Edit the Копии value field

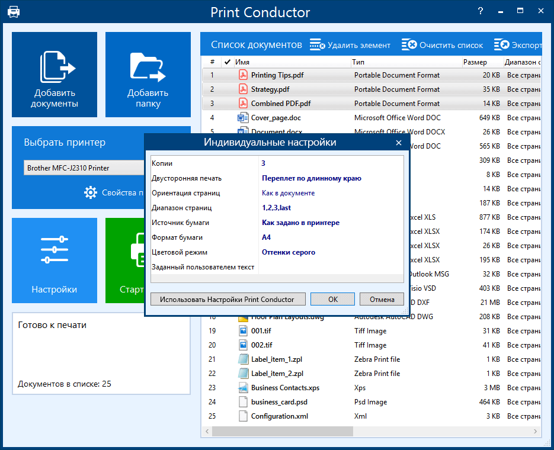pyautogui.click(x=331, y=163)
